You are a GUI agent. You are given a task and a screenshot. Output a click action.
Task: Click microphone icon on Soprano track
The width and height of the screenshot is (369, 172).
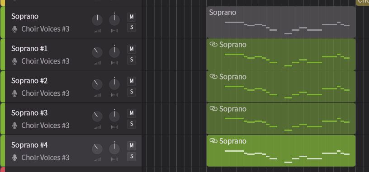14,29
